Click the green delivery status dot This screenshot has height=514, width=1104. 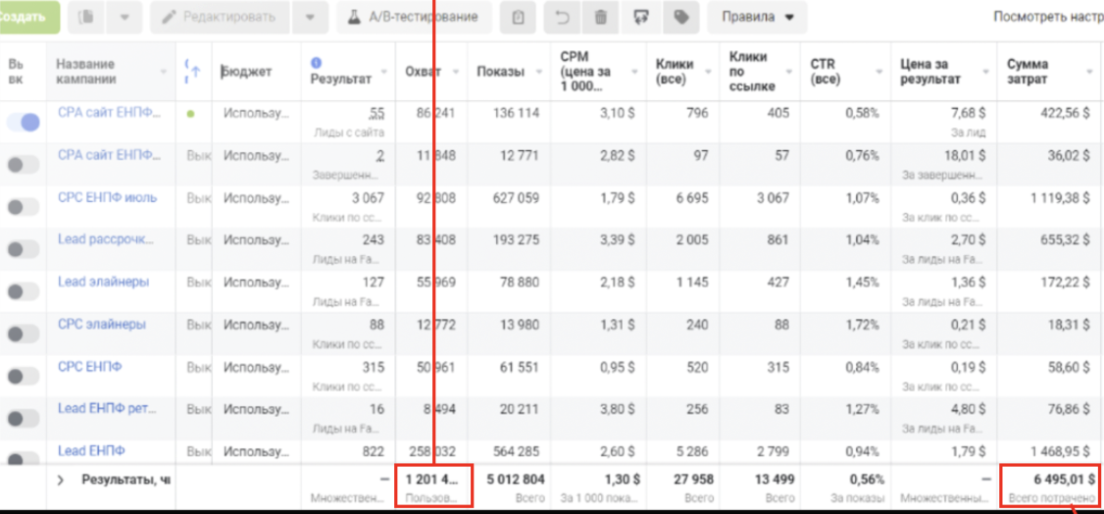tap(191, 113)
